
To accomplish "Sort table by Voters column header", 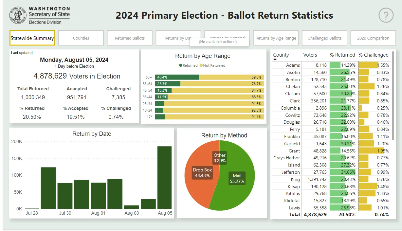I will pyautogui.click(x=310, y=55).
